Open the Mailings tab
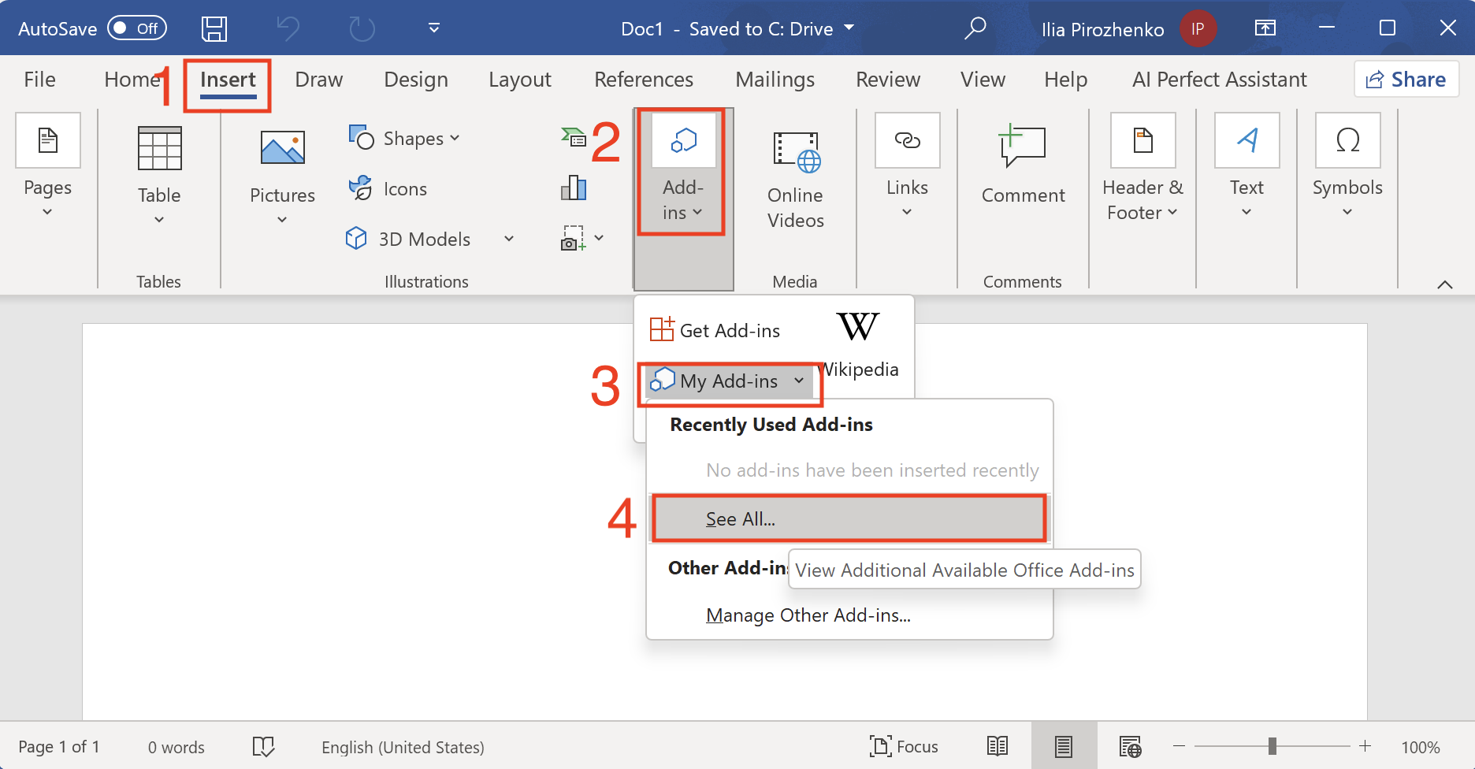 pos(775,80)
